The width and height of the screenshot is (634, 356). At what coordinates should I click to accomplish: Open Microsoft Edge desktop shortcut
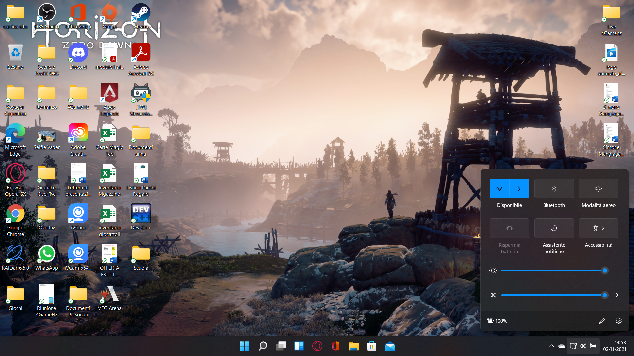point(15,140)
